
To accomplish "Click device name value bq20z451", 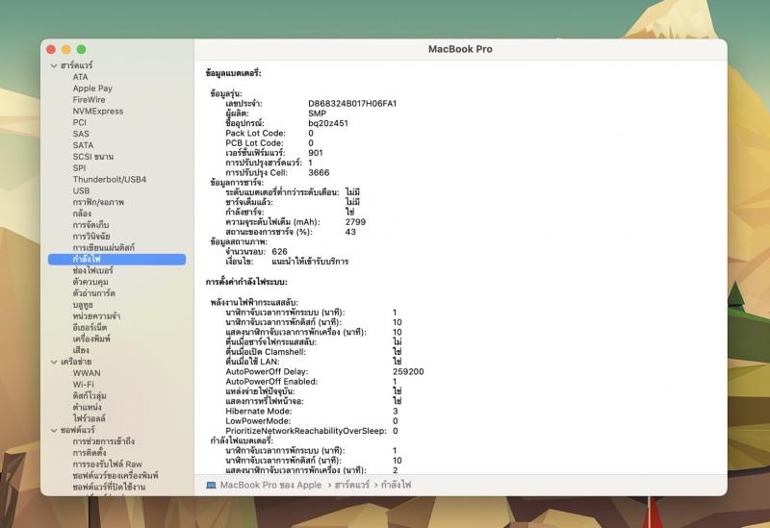I will [x=328, y=123].
